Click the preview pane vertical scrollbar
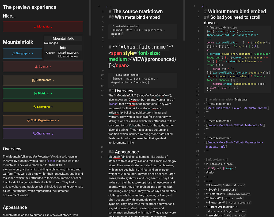The height and width of the screenshot is (217, 274). tap(90, 17)
